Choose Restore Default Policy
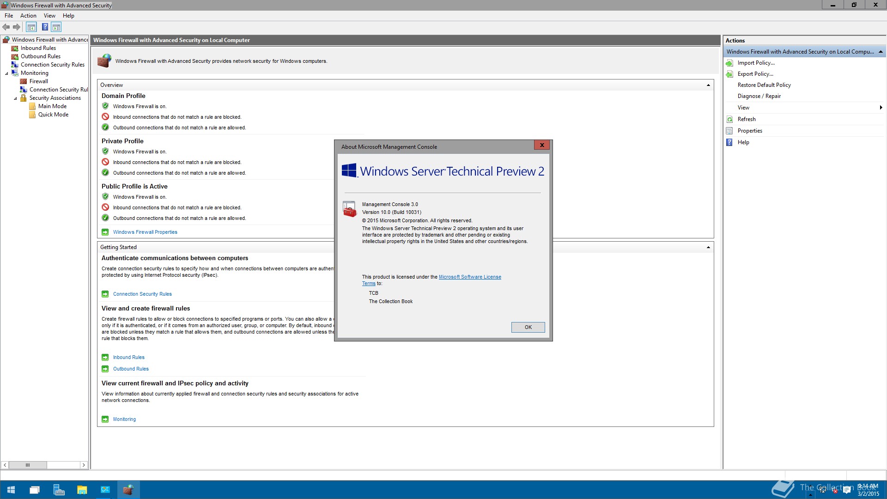 (764, 85)
